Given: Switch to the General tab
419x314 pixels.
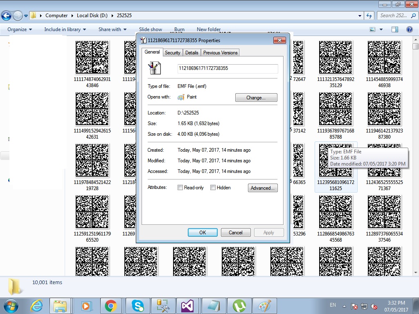Looking at the screenshot, I should (152, 52).
